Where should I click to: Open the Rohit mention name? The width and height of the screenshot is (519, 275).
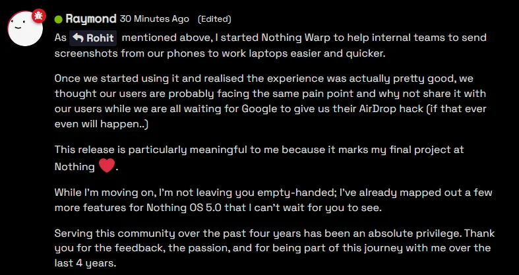(101, 38)
